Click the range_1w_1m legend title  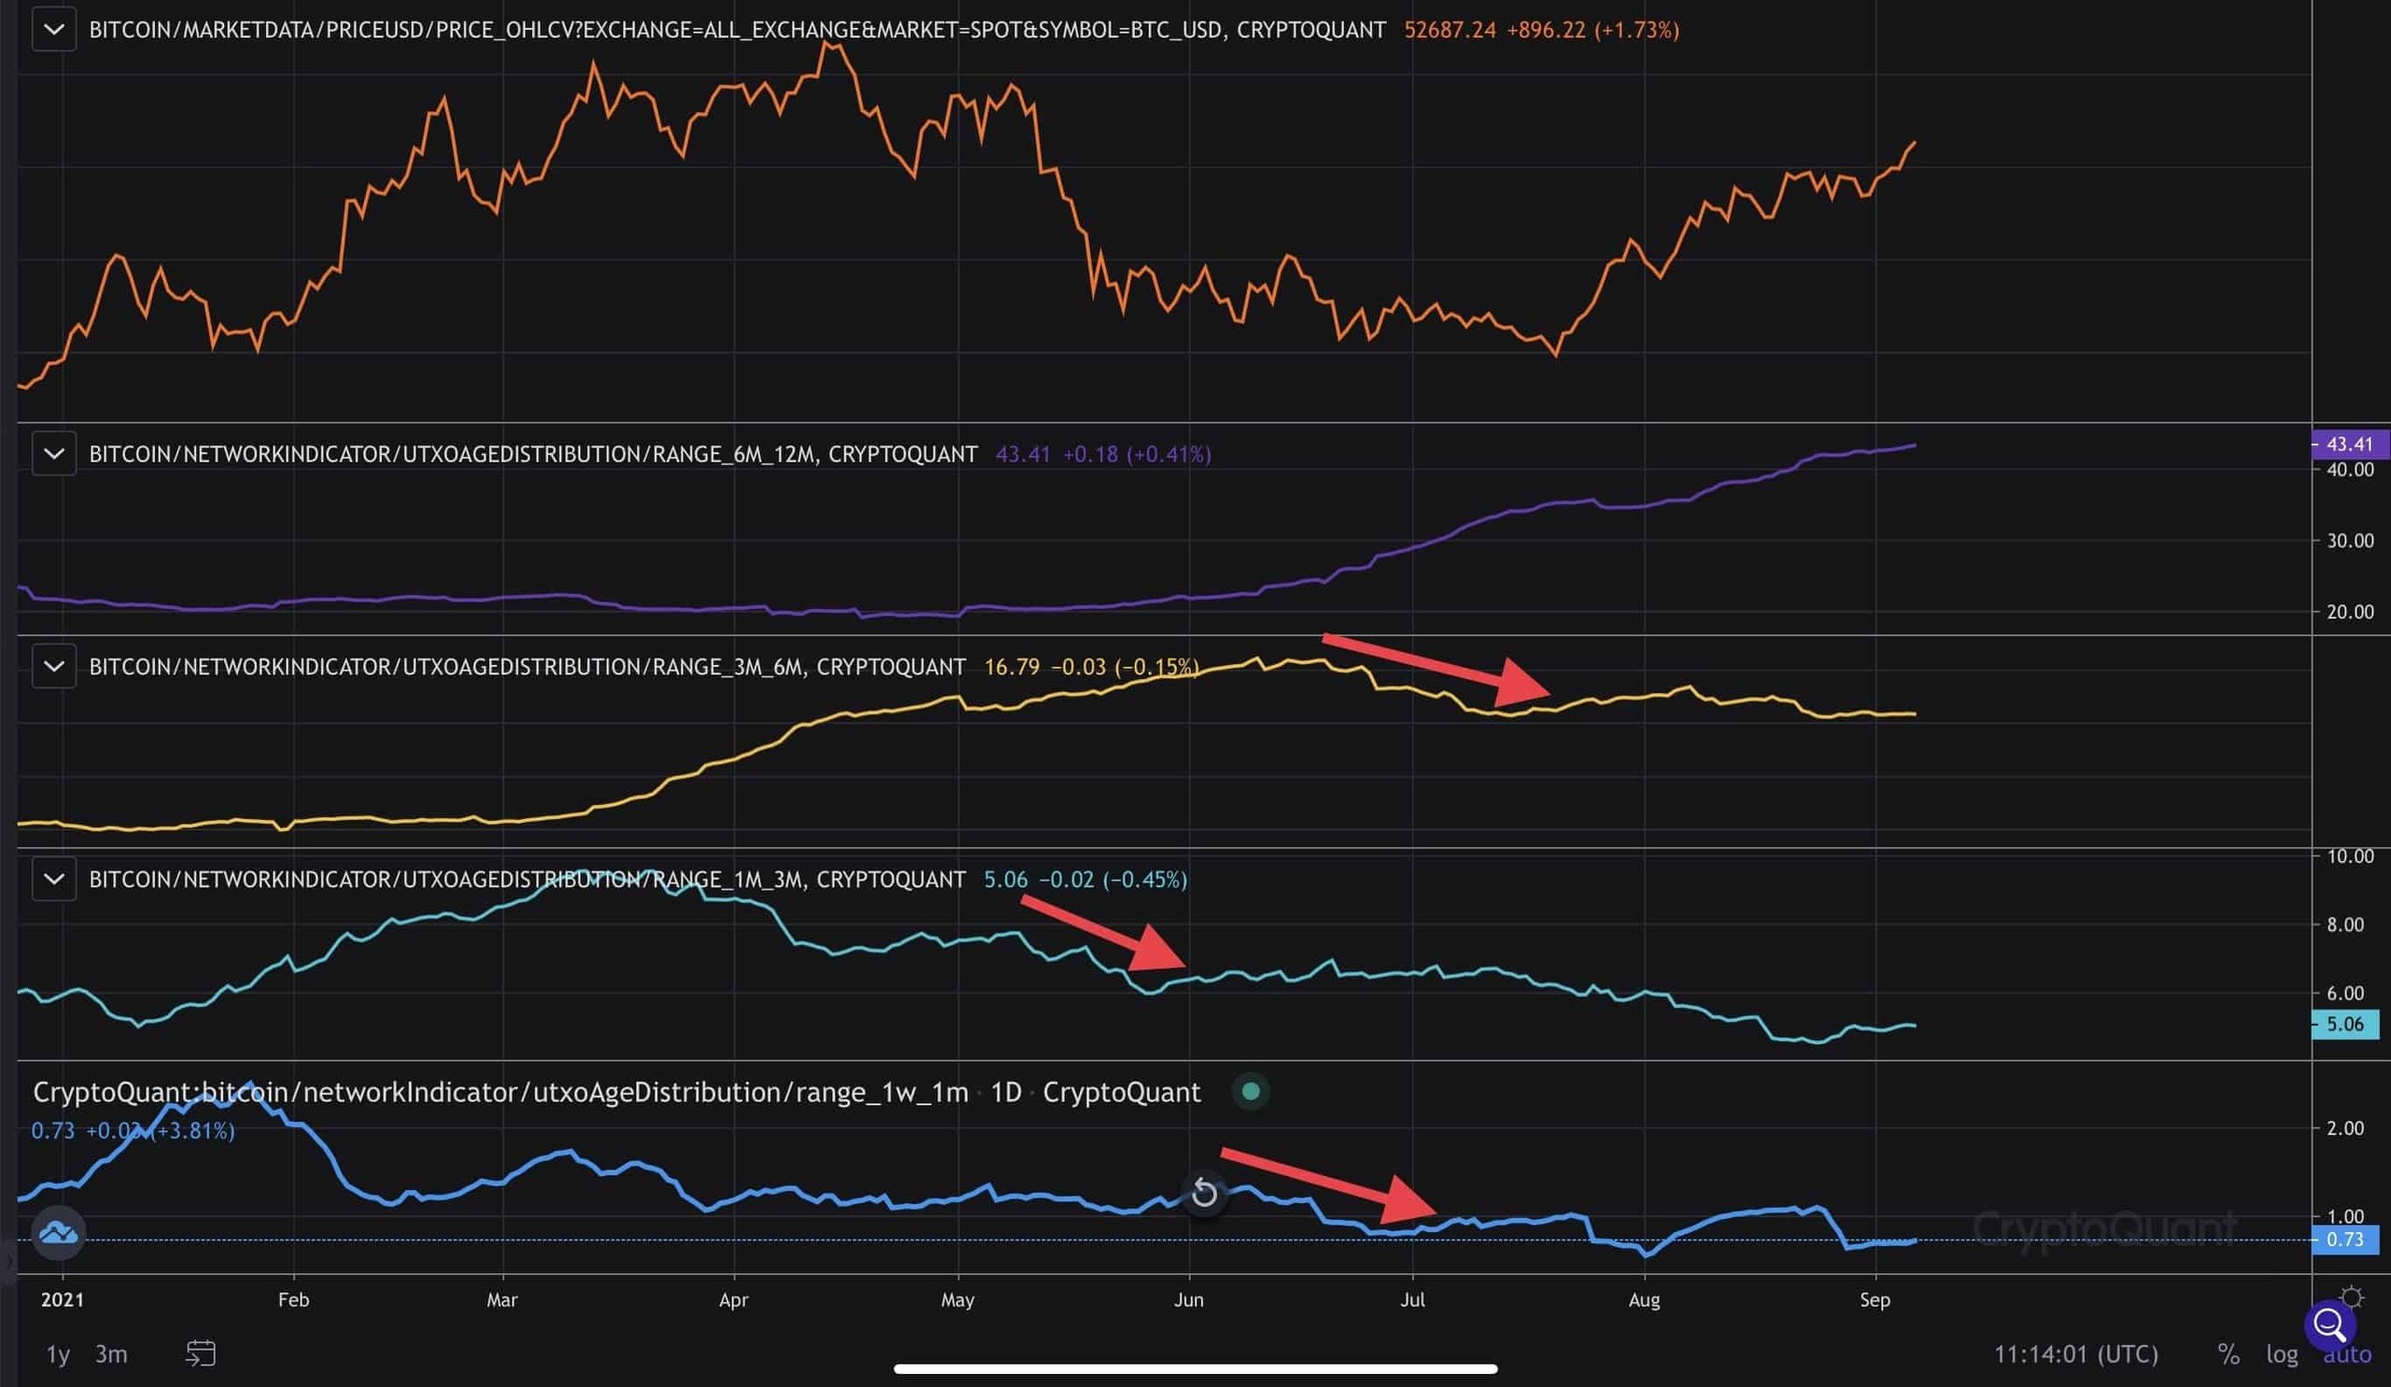pos(500,1092)
